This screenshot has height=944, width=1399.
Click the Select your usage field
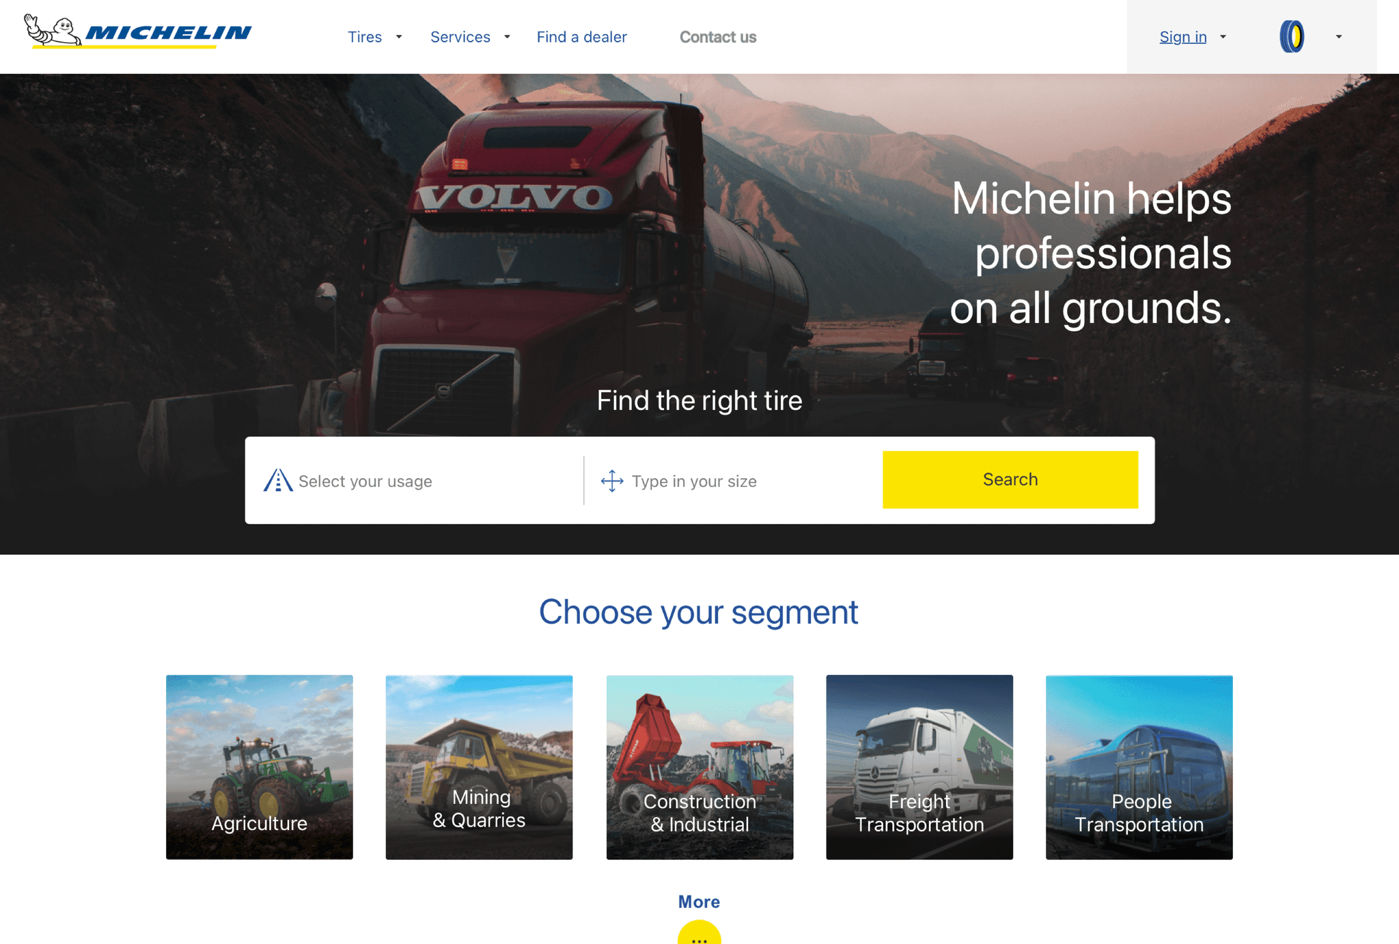pos(415,481)
